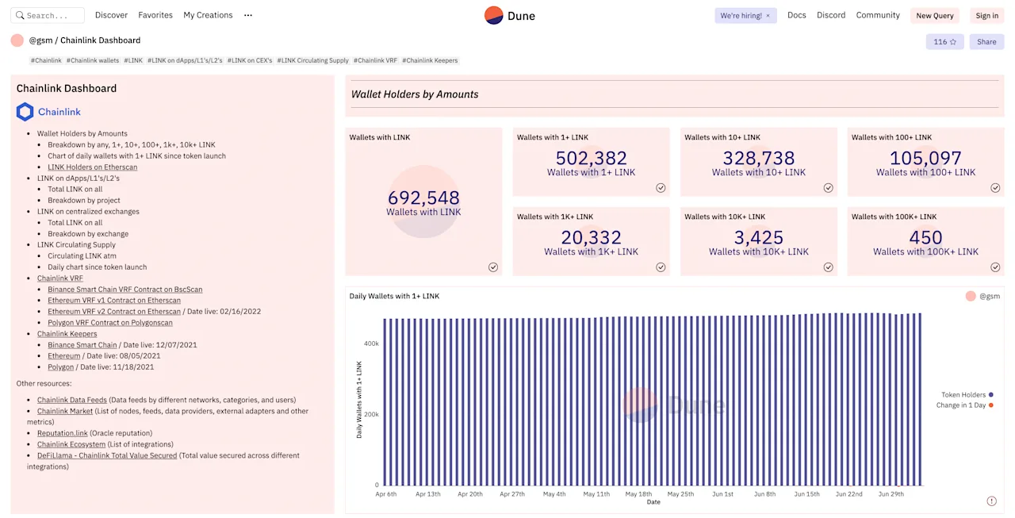1015x518 pixels.
Task: Focus the Search input field
Action: coord(48,15)
